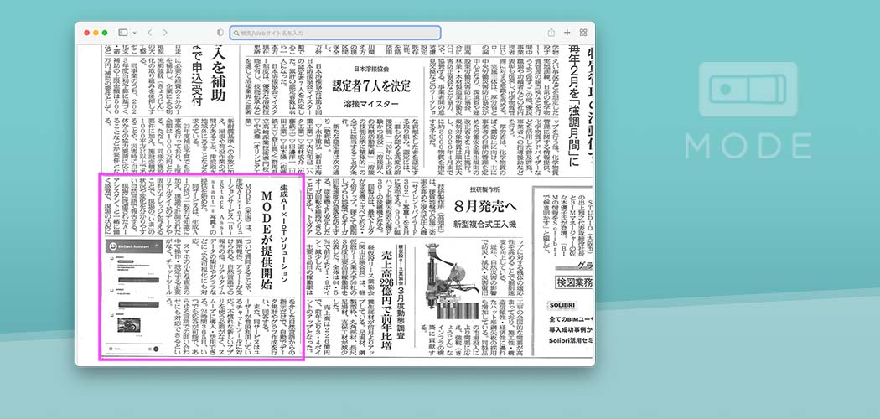Minimize the window using yellow button
Image resolution: width=880 pixels, height=419 pixels.
pos(95,33)
